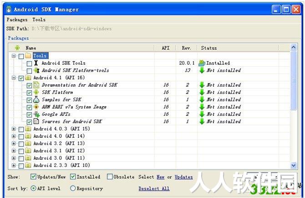
Task: Click the Android SDK Tools wrench icon
Action: coord(36,63)
